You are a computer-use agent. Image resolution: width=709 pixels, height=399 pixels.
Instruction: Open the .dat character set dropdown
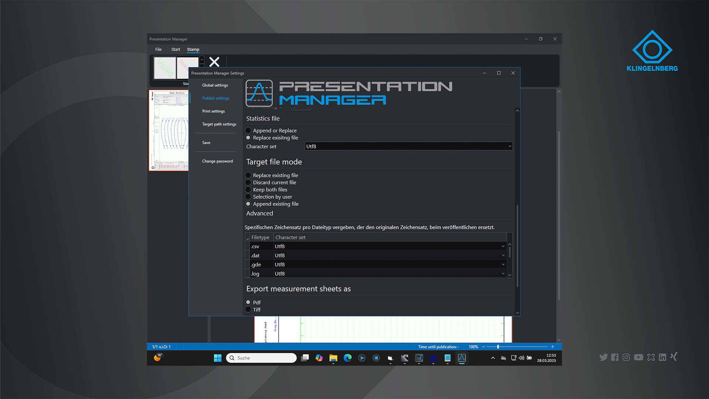tap(390, 255)
